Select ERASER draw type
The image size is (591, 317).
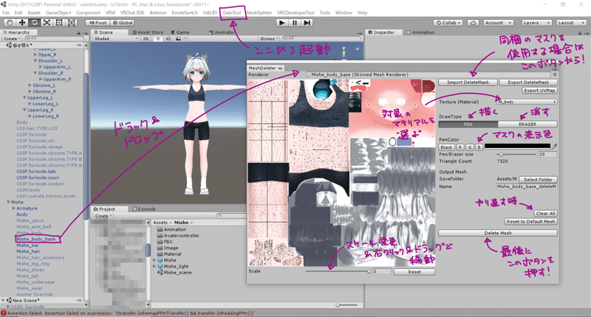[527, 124]
